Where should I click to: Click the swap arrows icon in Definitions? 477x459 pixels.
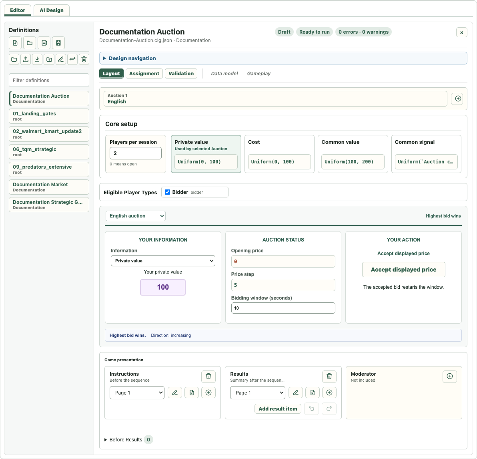(72, 59)
